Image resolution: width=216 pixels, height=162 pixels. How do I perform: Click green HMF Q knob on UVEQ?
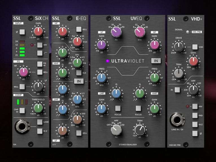click(x=140, y=93)
